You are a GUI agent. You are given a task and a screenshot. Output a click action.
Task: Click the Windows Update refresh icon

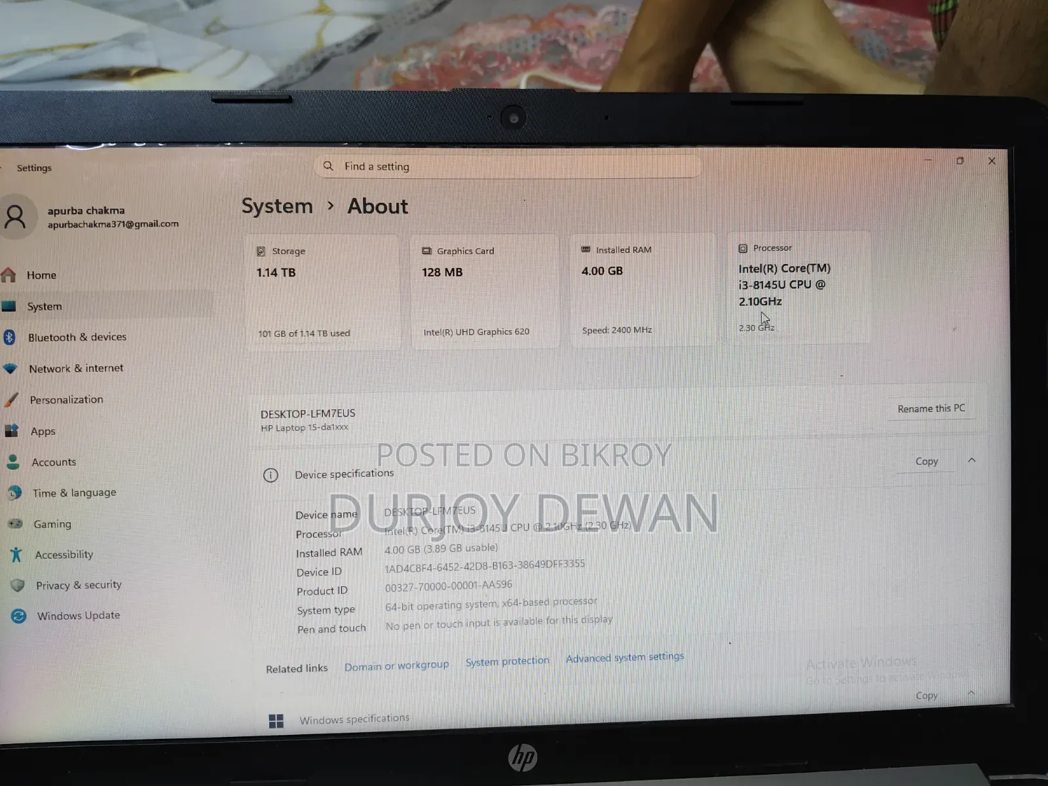(19, 616)
